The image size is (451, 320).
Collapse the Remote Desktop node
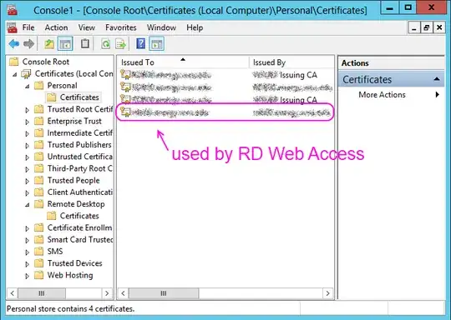click(x=27, y=205)
